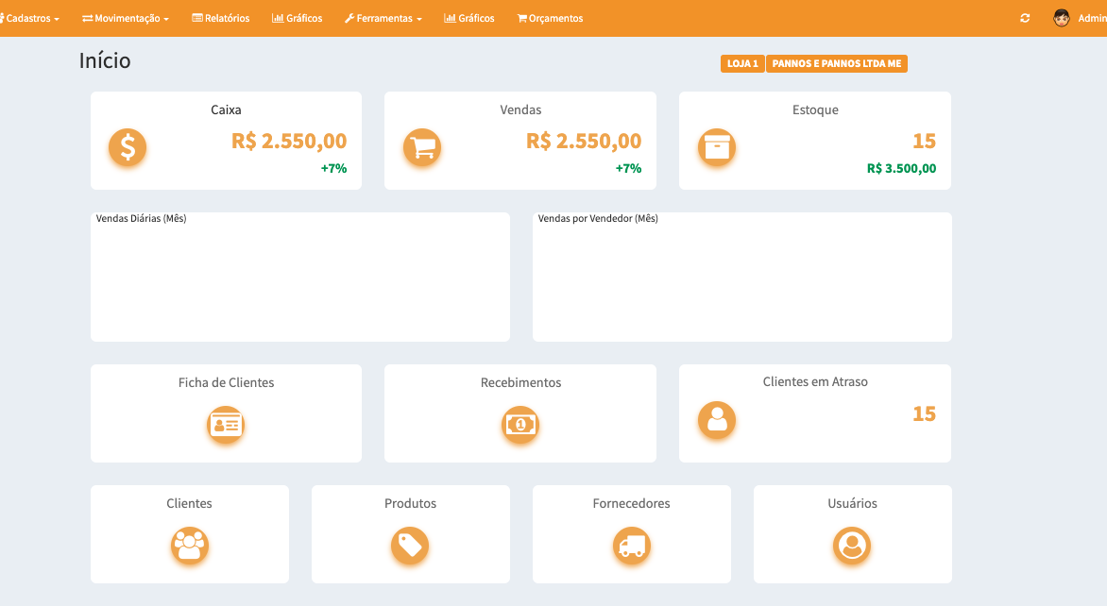Click the Vendas Diárias (Mês) chart panel

coord(300,277)
